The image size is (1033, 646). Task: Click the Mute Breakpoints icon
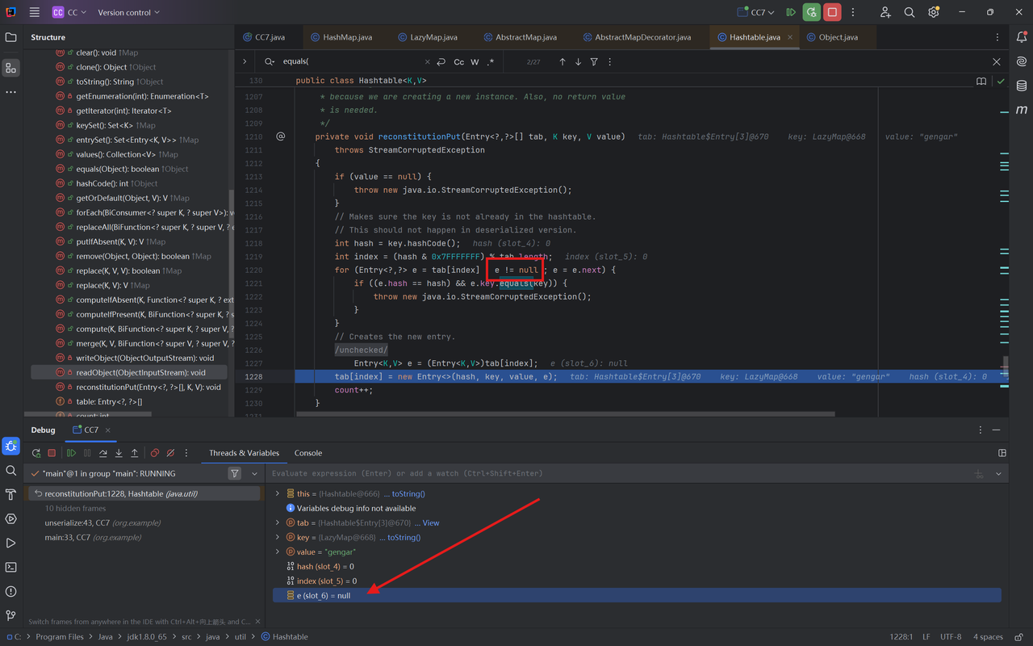click(170, 453)
